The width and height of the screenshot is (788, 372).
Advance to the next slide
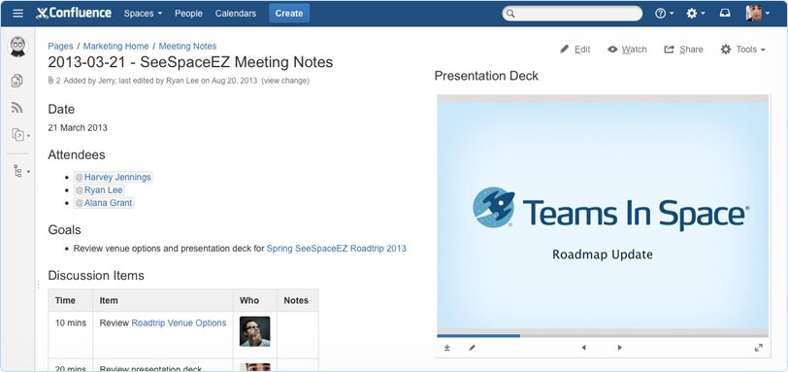point(620,348)
